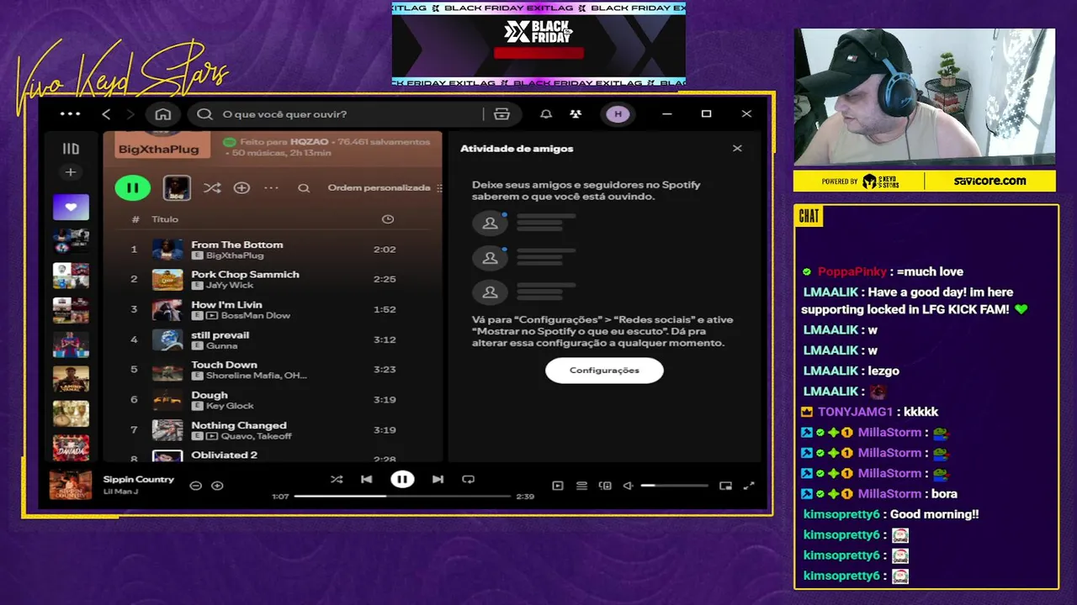
Task: Save playlist to library with the plus circle
Action: (241, 188)
